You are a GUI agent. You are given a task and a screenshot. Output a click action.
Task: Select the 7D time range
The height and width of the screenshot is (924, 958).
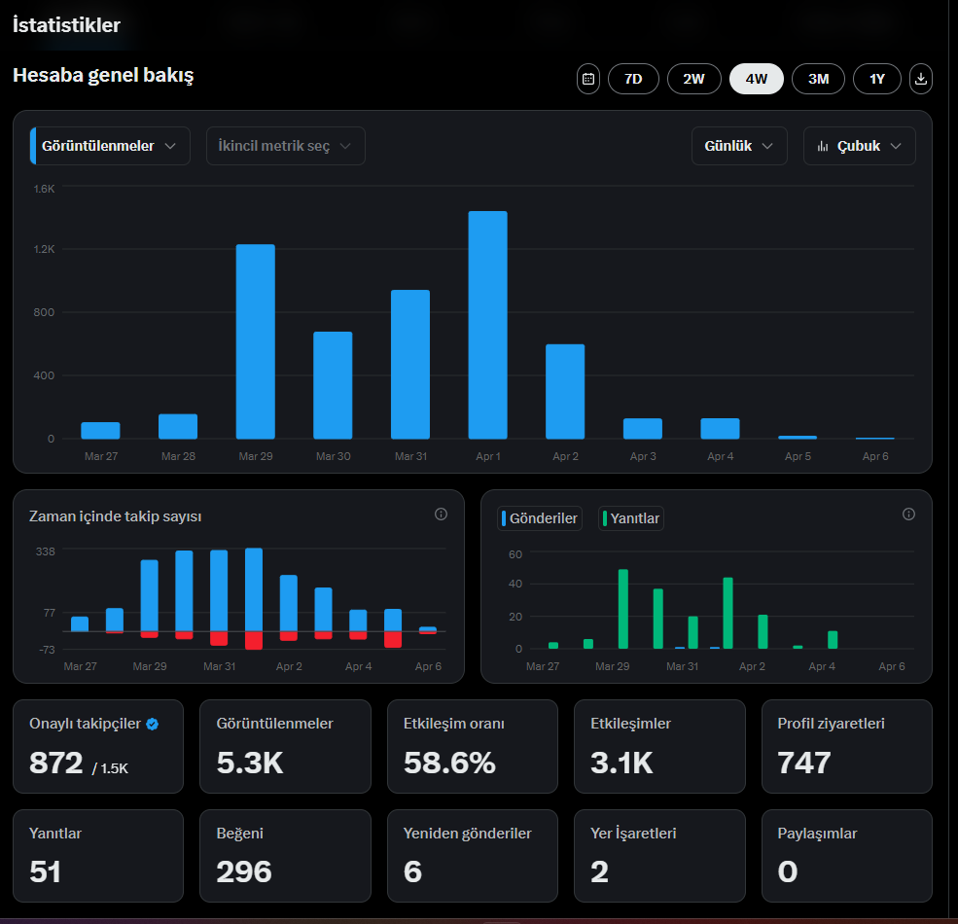(633, 79)
